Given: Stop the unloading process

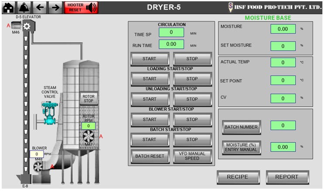Looking at the screenshot, I should point(192,99).
